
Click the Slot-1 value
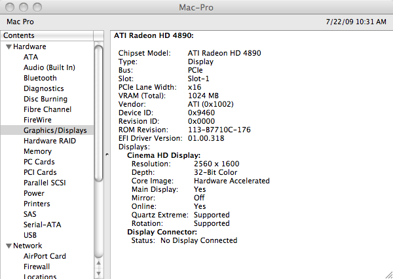(198, 79)
